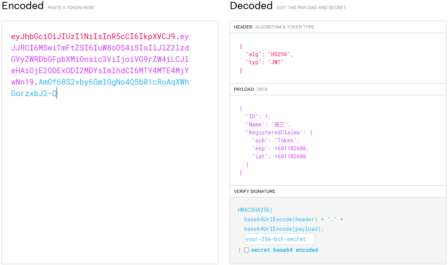
Task: Click the your-256-bit-secret input field
Action: pos(280,239)
